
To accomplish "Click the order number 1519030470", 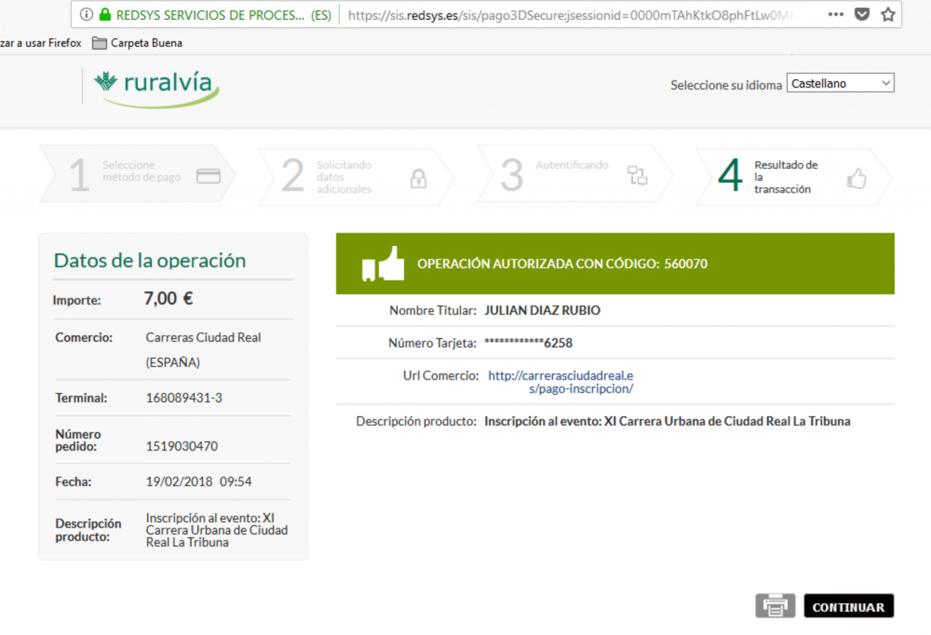I will 181,446.
